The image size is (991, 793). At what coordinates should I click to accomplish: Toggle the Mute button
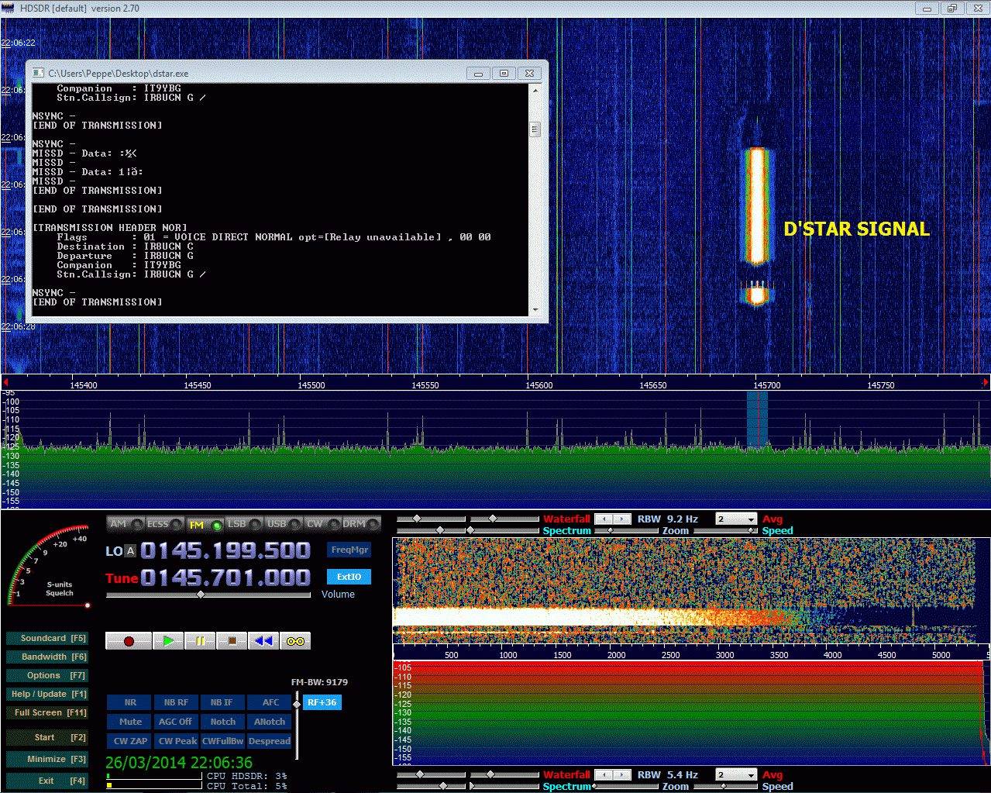coord(130,722)
